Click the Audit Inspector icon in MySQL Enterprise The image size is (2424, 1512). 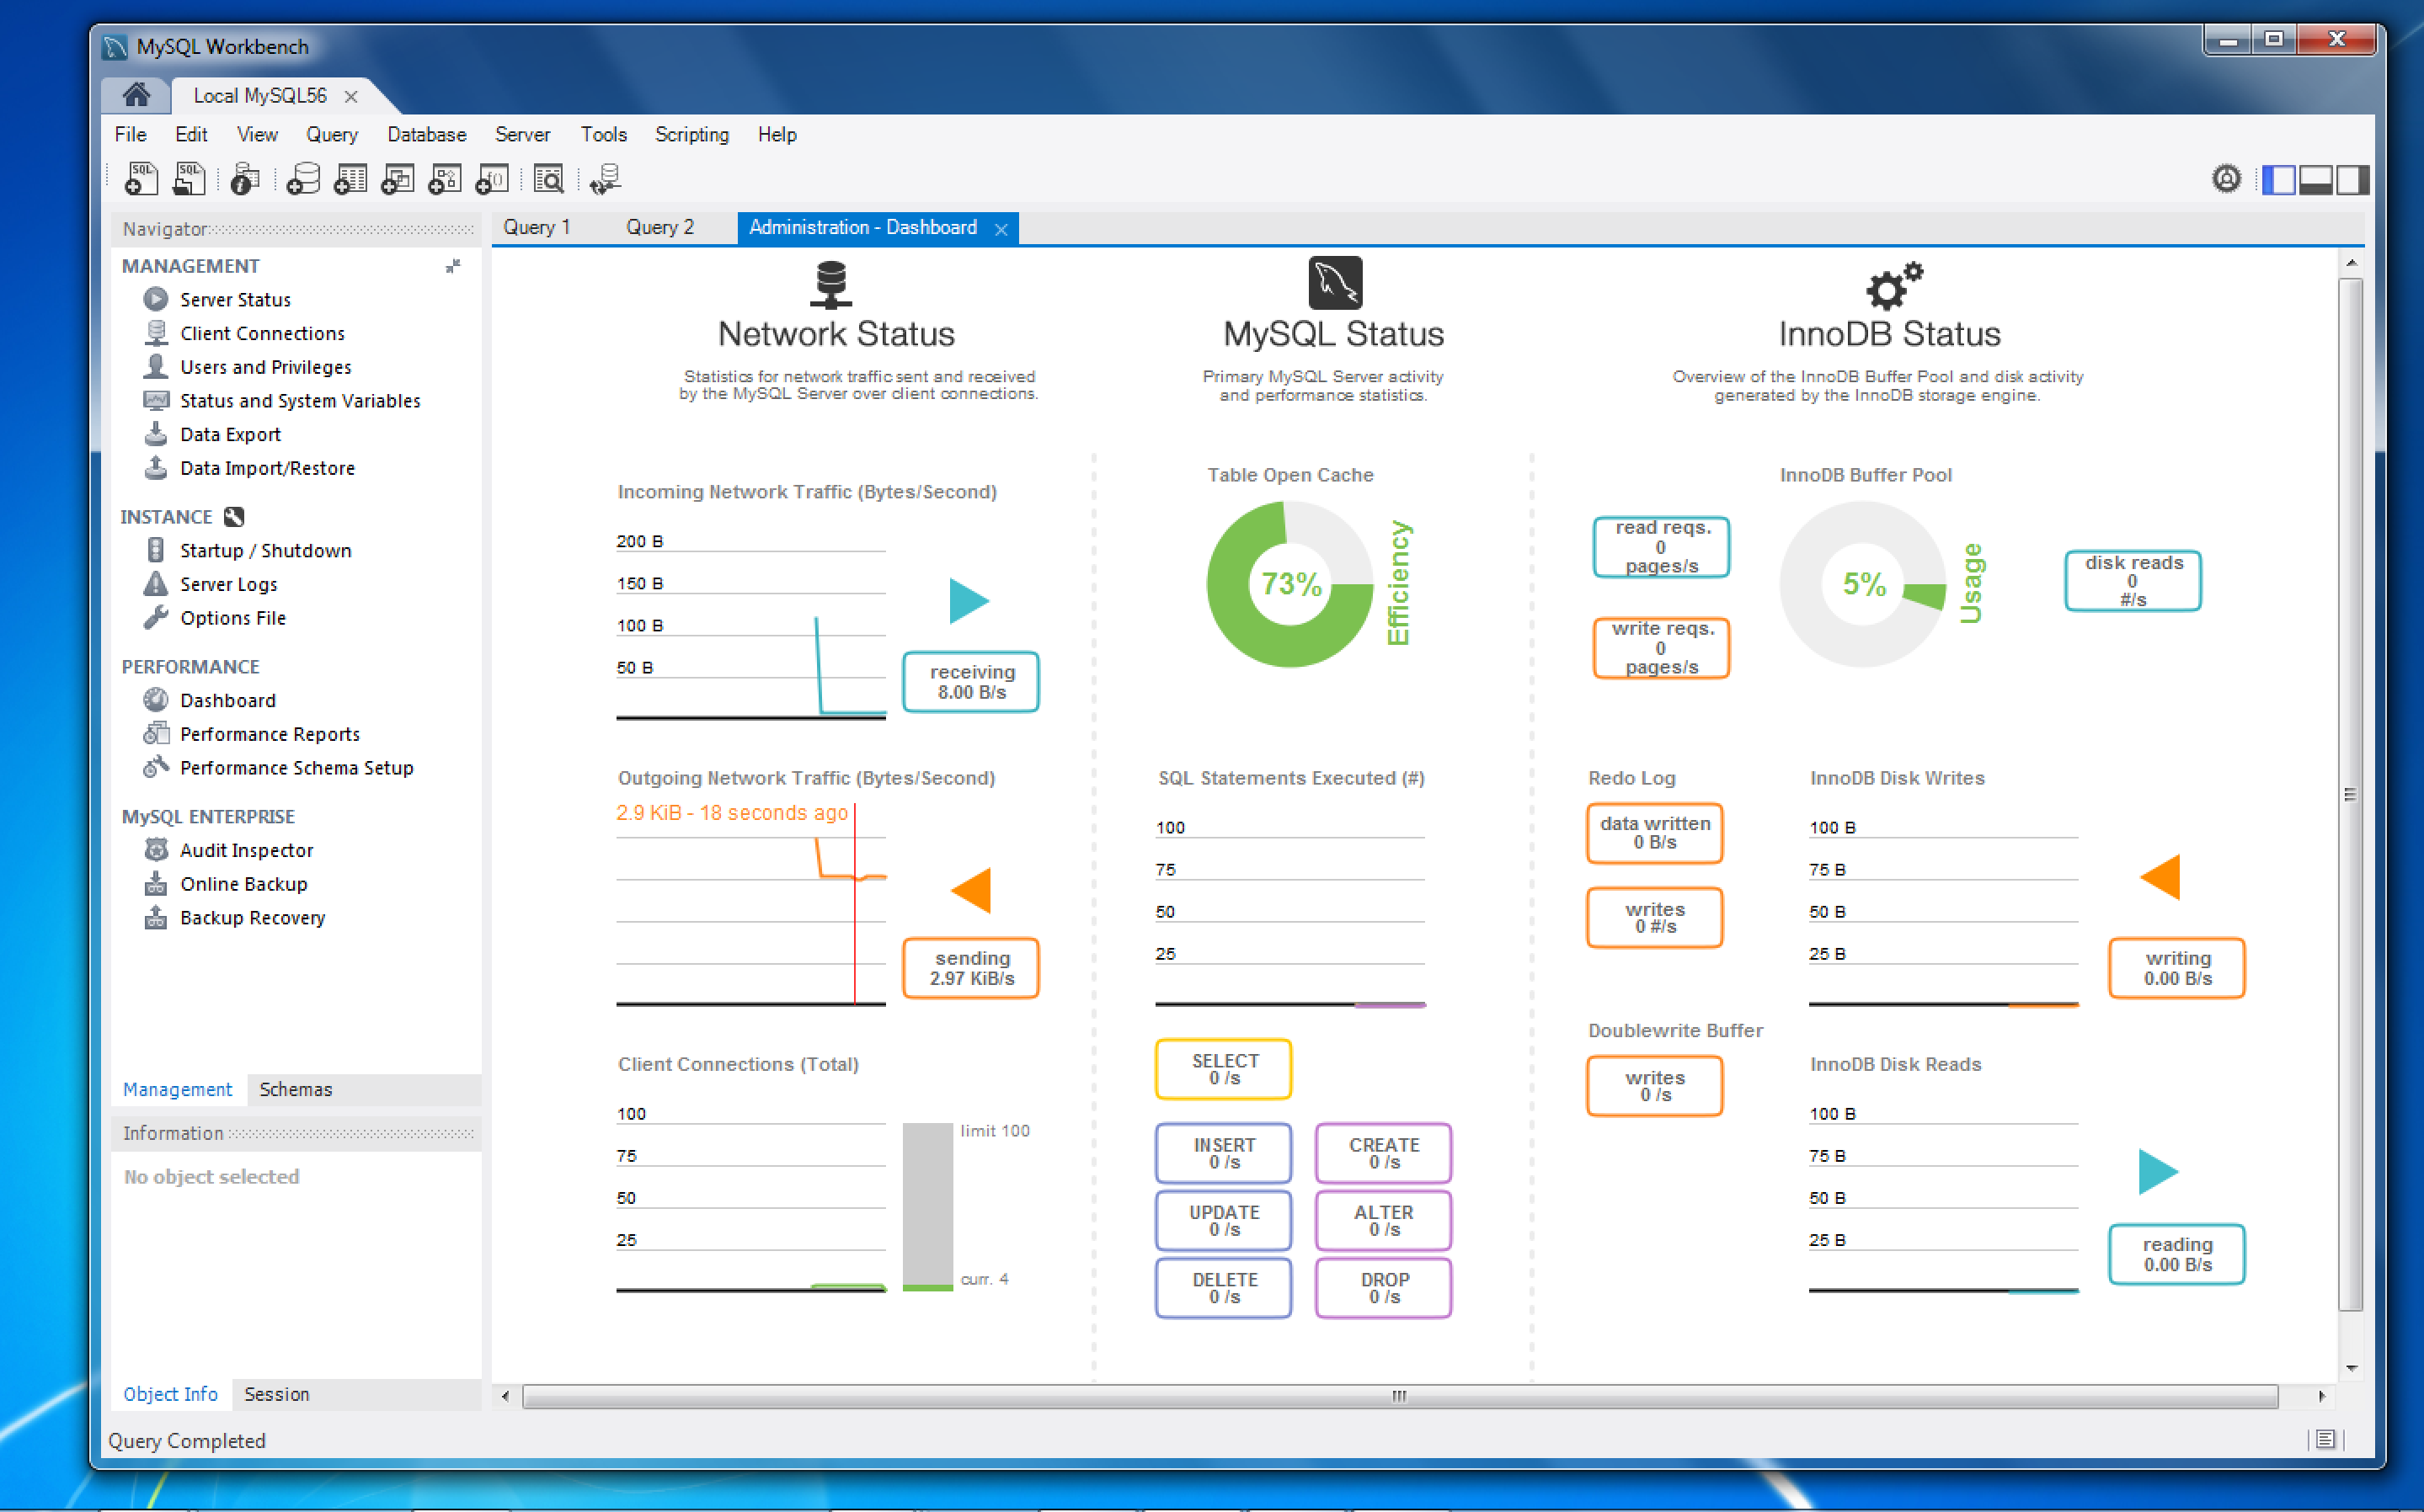pyautogui.click(x=153, y=850)
